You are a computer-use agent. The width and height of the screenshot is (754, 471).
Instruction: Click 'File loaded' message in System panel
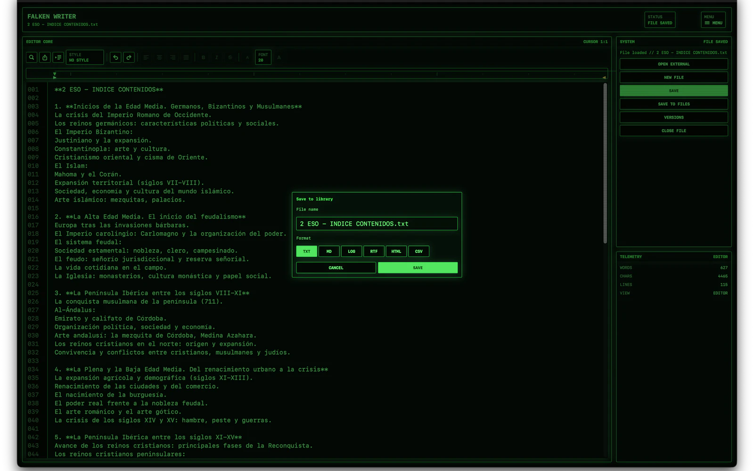[x=673, y=53]
